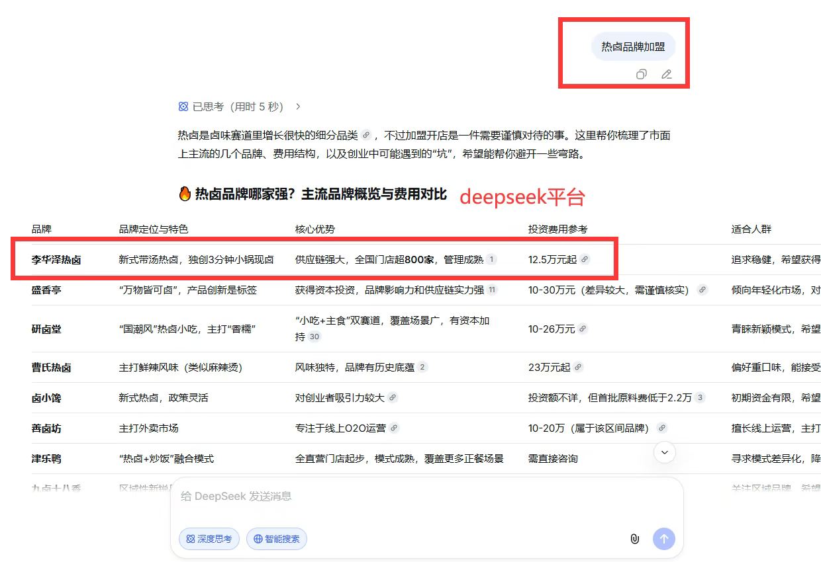Click the 已思考 thinking atom icon
The height and width of the screenshot is (562, 821).
point(183,106)
